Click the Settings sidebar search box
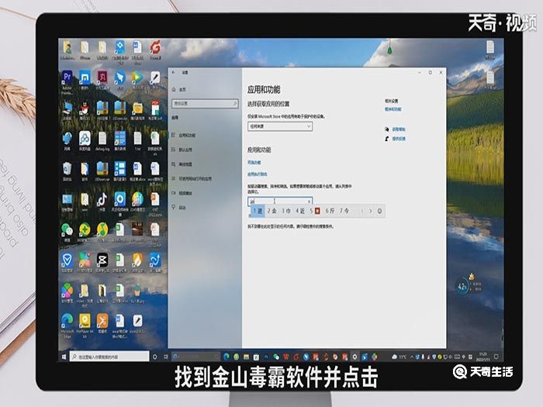The image size is (543, 407). (x=205, y=103)
